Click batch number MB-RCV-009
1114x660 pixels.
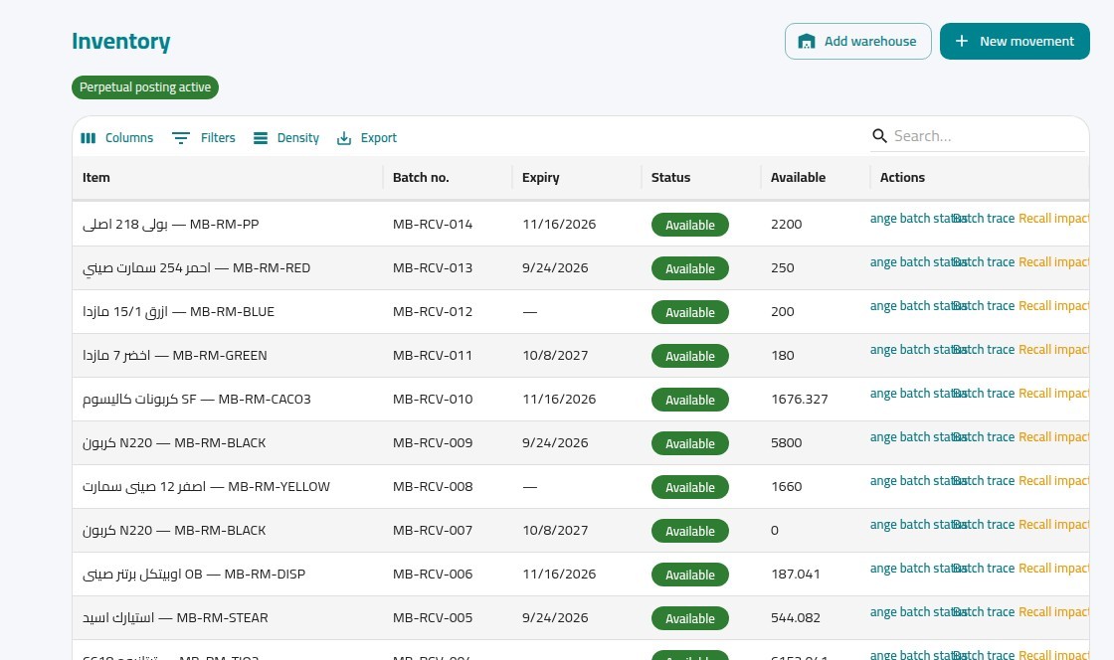point(433,443)
